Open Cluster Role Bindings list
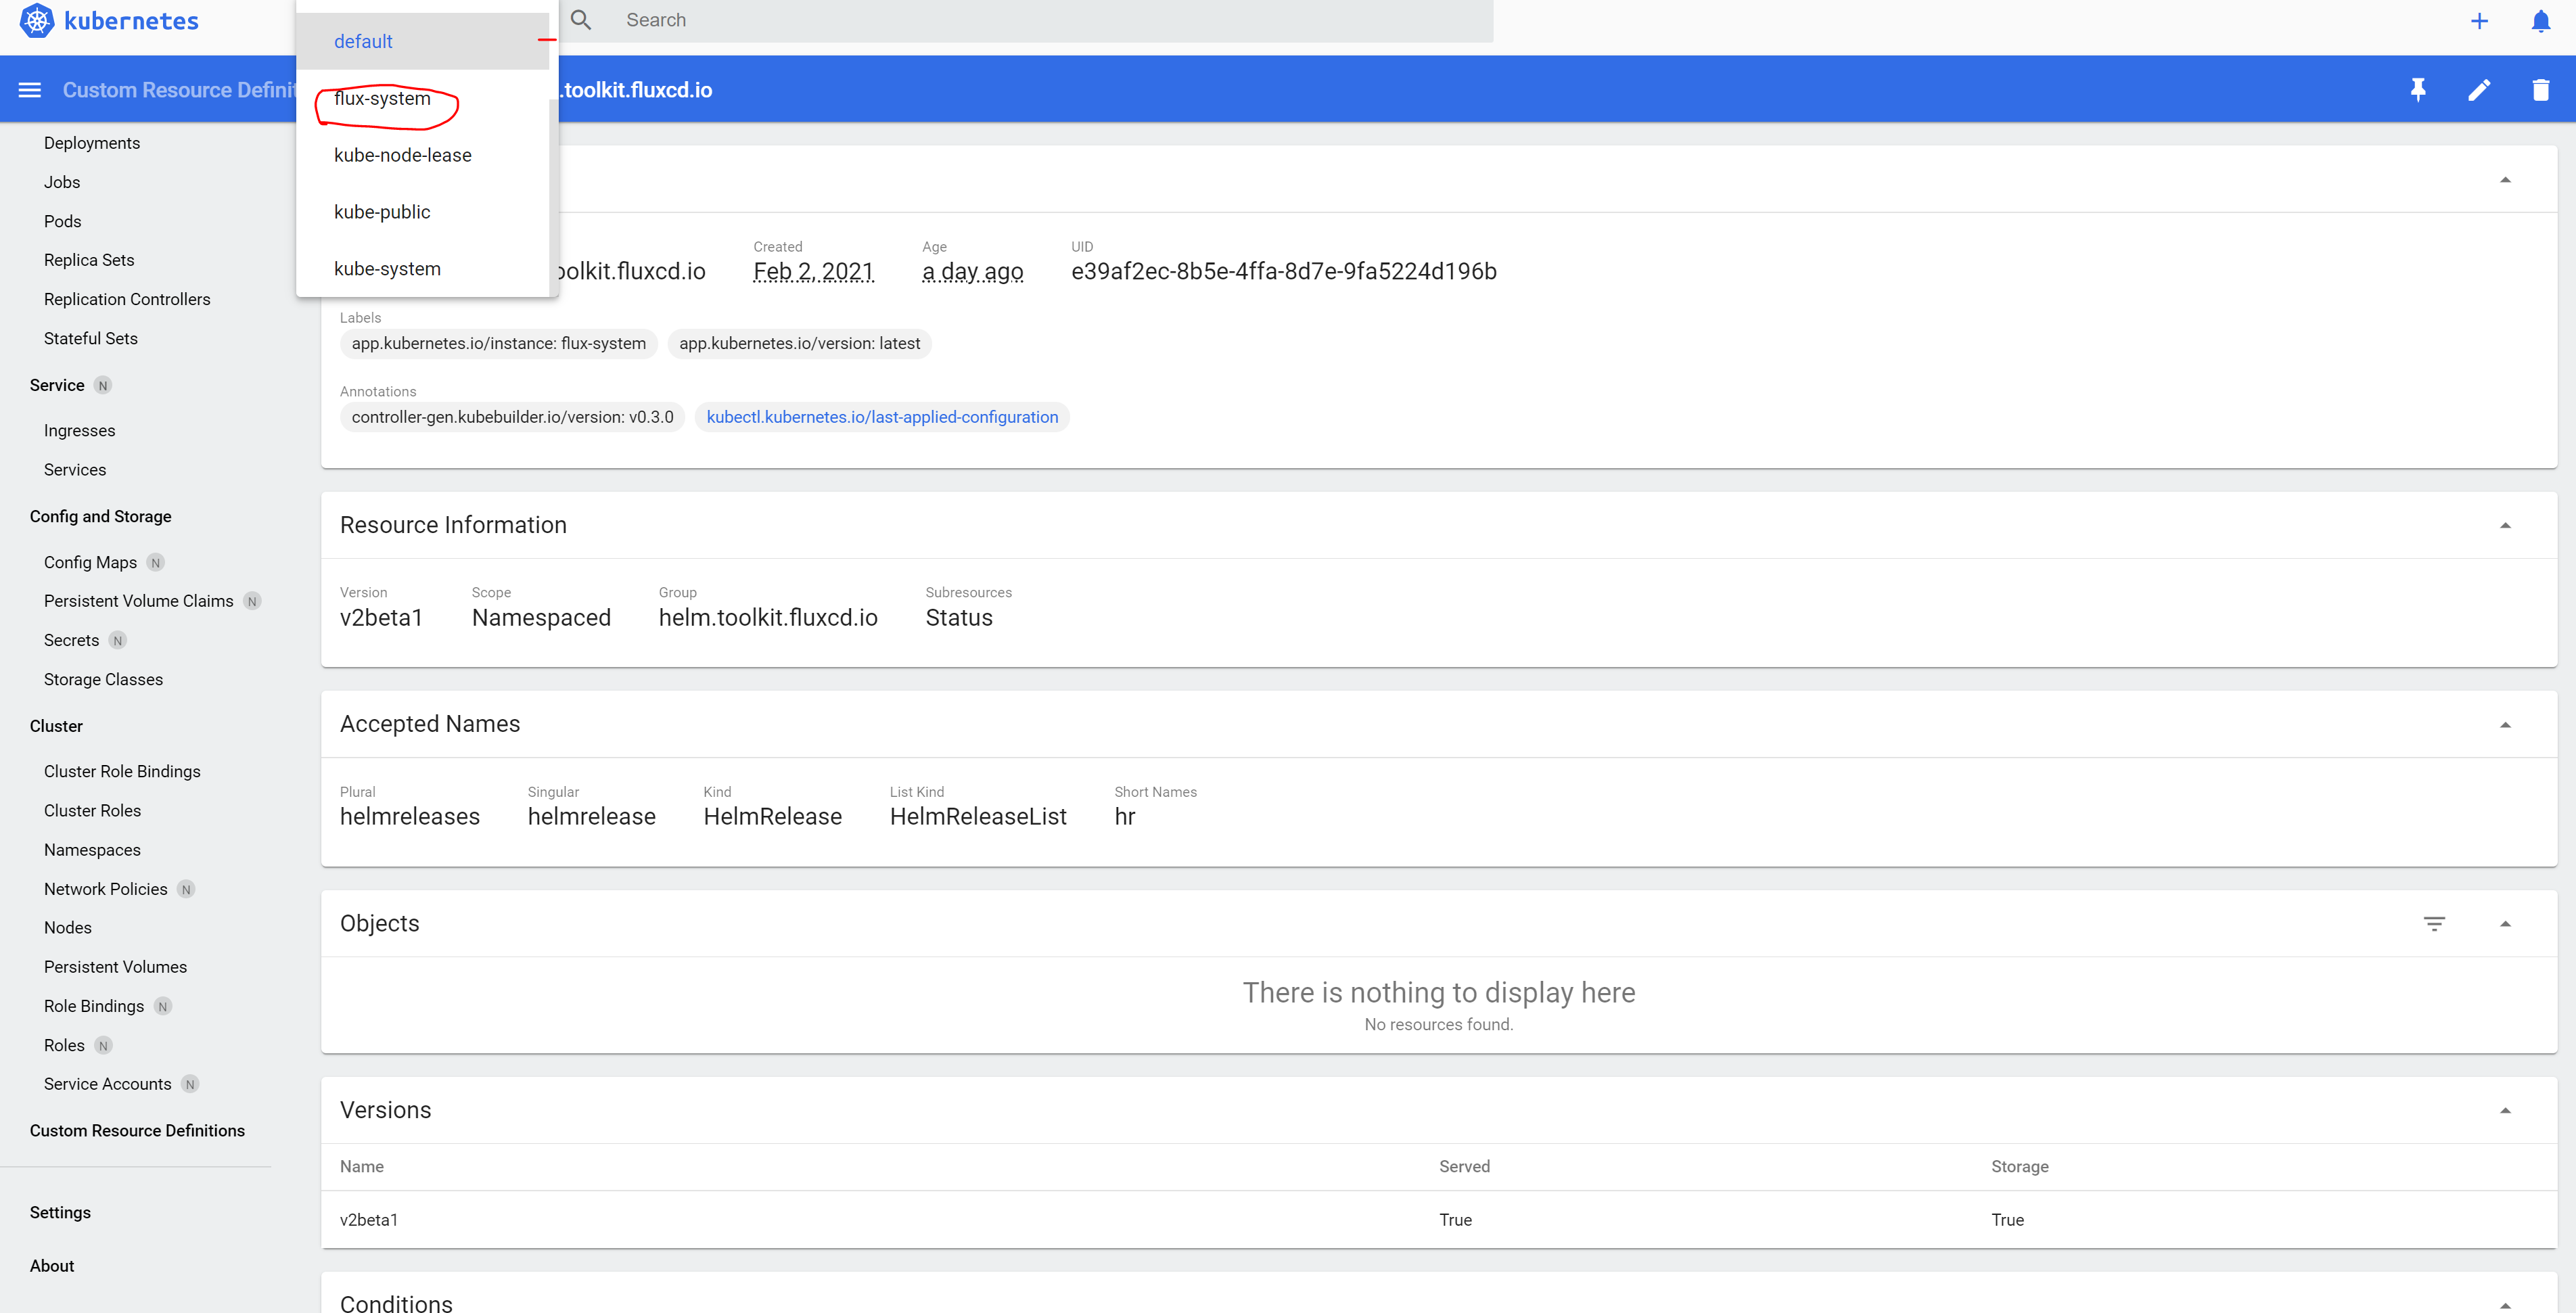 (x=122, y=771)
